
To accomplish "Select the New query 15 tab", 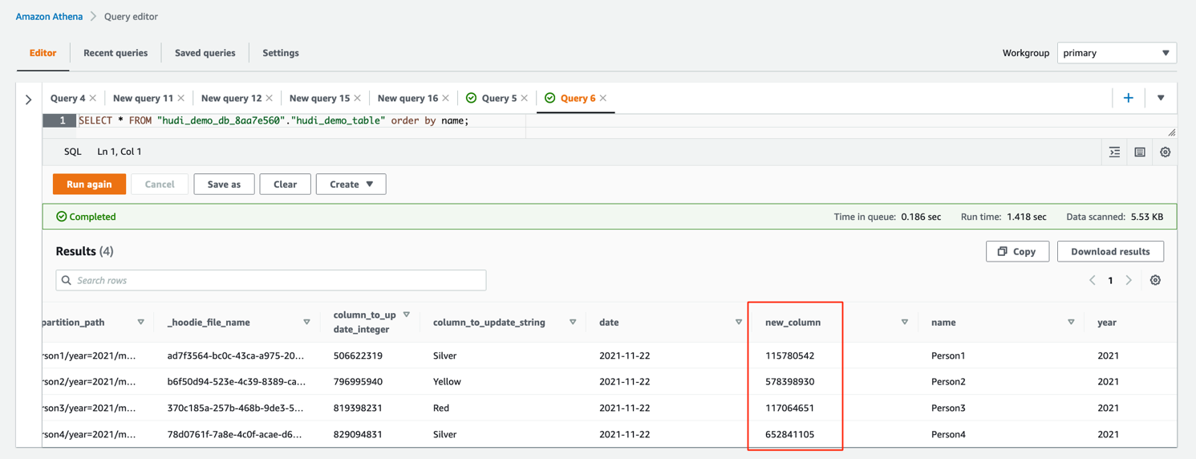I will point(319,98).
